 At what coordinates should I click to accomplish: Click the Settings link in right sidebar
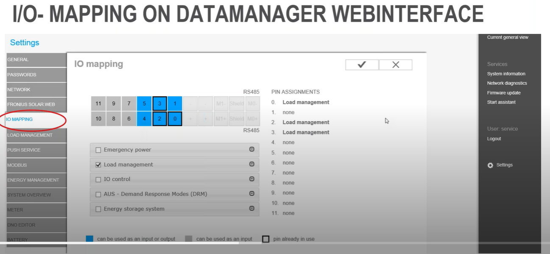pyautogui.click(x=505, y=165)
